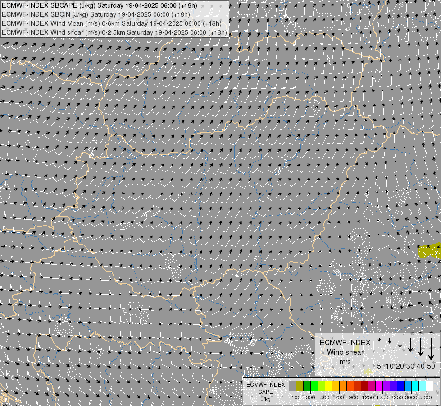Click the wind shear legend 30 m/s arrow
Viewport: 441px width, 406px height.
tap(410, 345)
